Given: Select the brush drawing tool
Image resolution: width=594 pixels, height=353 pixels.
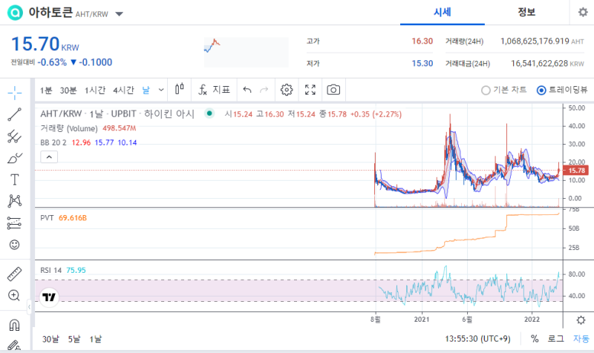Looking at the screenshot, I should tap(14, 158).
